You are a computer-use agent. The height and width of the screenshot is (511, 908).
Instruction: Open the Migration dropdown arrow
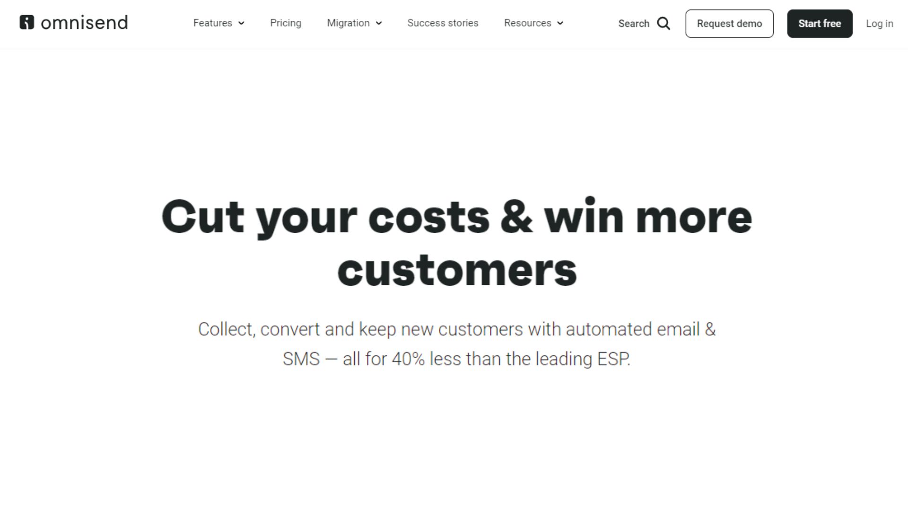pyautogui.click(x=379, y=24)
